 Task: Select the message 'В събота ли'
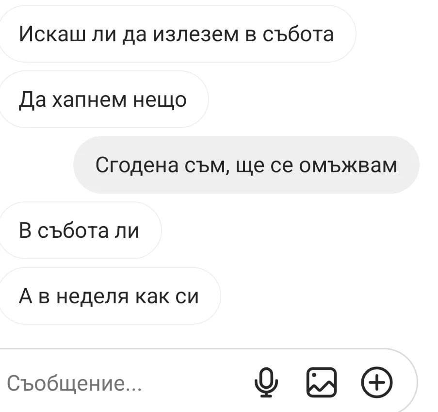80,231
